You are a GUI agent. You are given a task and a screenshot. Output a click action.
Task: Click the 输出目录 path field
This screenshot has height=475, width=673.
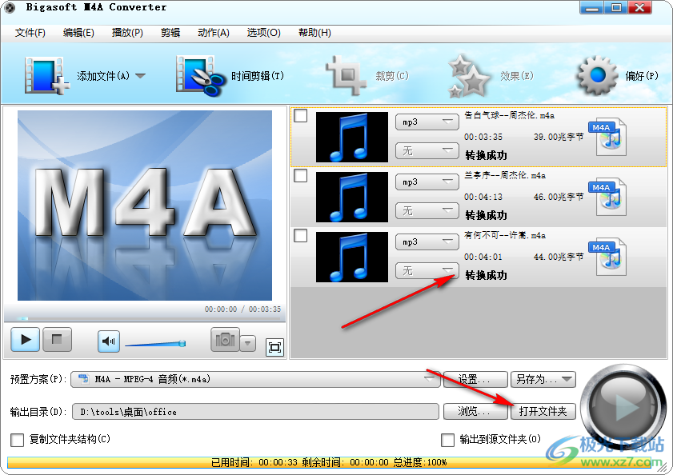pos(255,412)
